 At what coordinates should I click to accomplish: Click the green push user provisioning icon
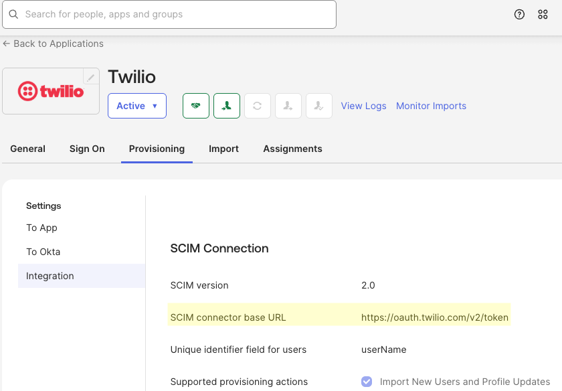(x=227, y=106)
